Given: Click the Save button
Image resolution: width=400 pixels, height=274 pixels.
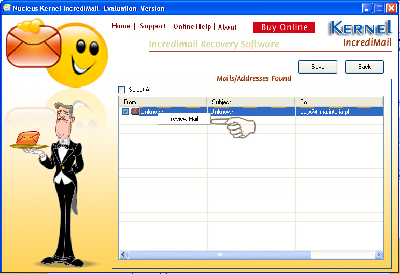Looking at the screenshot, I should tap(318, 67).
